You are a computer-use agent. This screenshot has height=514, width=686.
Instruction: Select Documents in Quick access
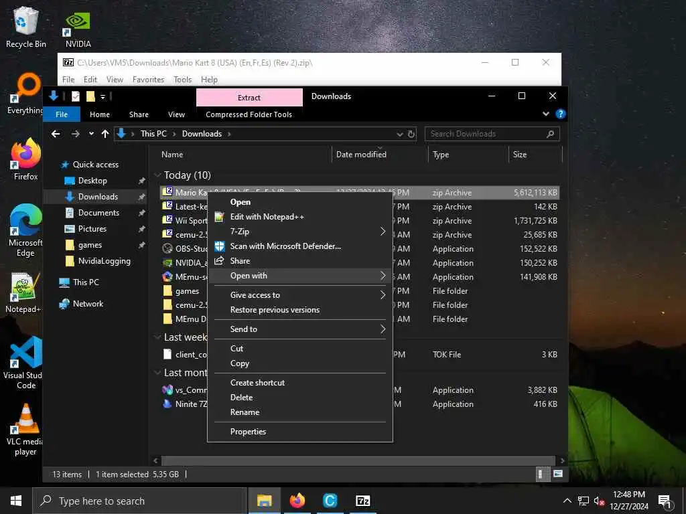point(98,213)
